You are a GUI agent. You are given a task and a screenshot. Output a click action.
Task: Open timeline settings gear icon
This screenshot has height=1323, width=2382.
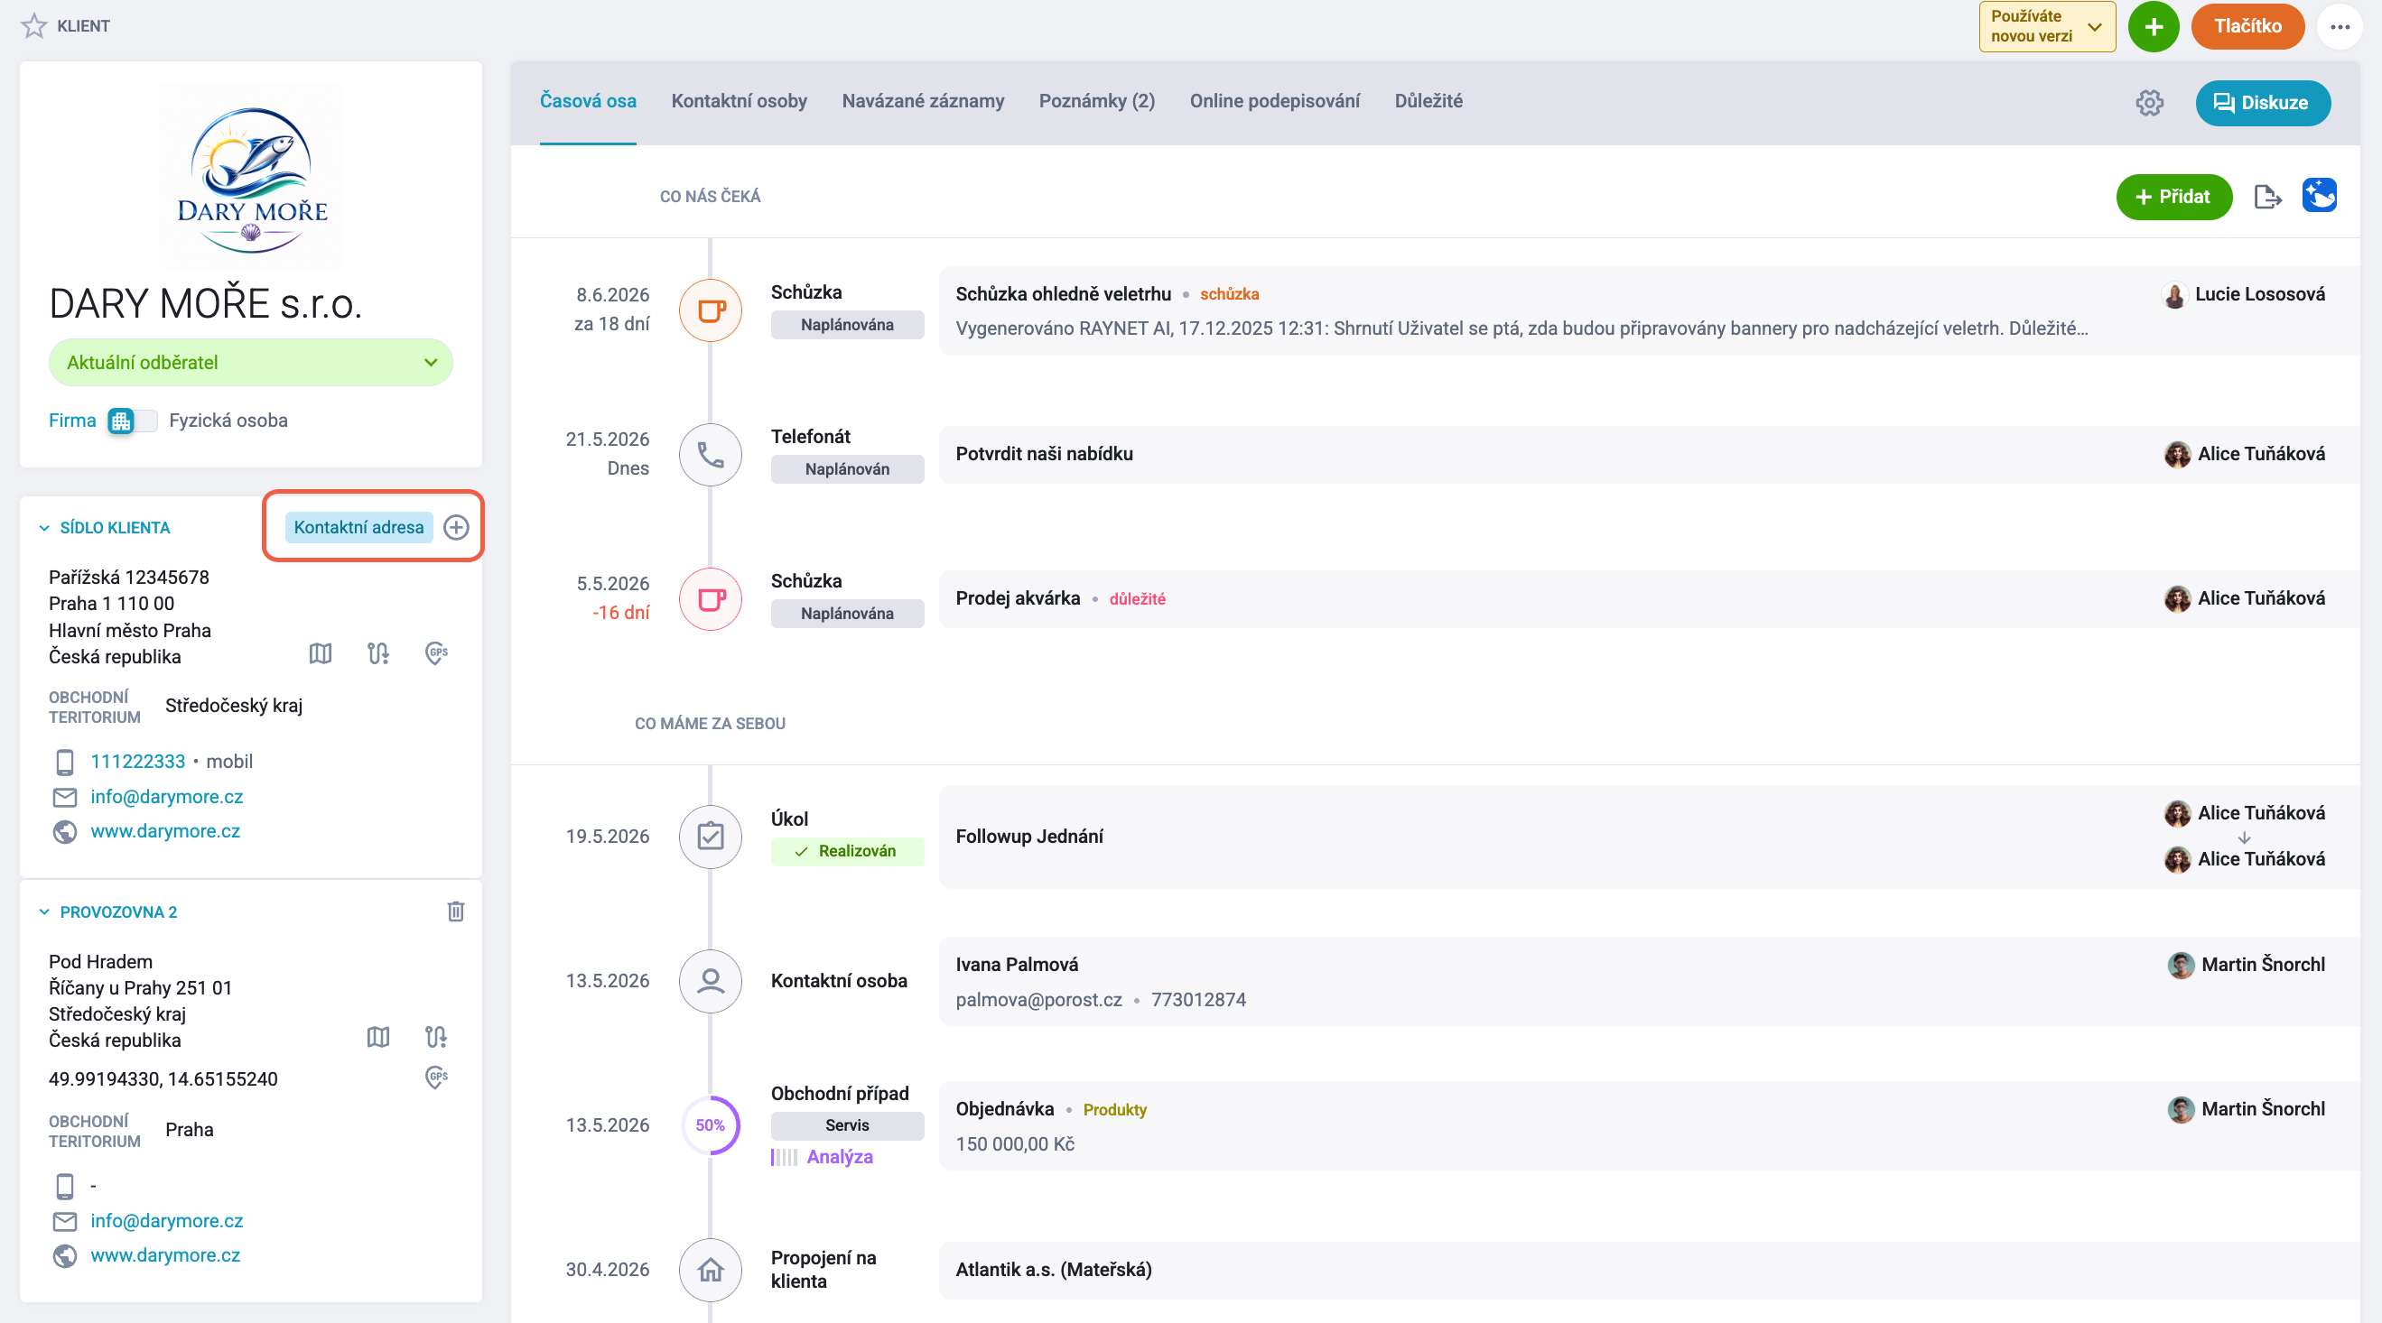tap(2149, 103)
